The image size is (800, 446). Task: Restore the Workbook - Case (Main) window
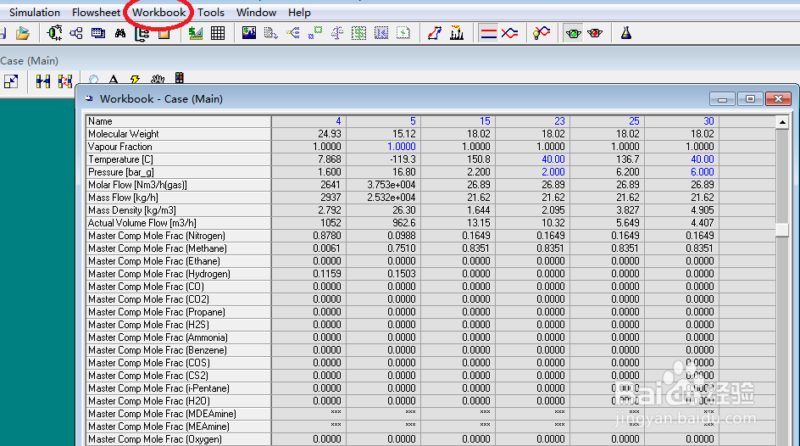(750, 99)
